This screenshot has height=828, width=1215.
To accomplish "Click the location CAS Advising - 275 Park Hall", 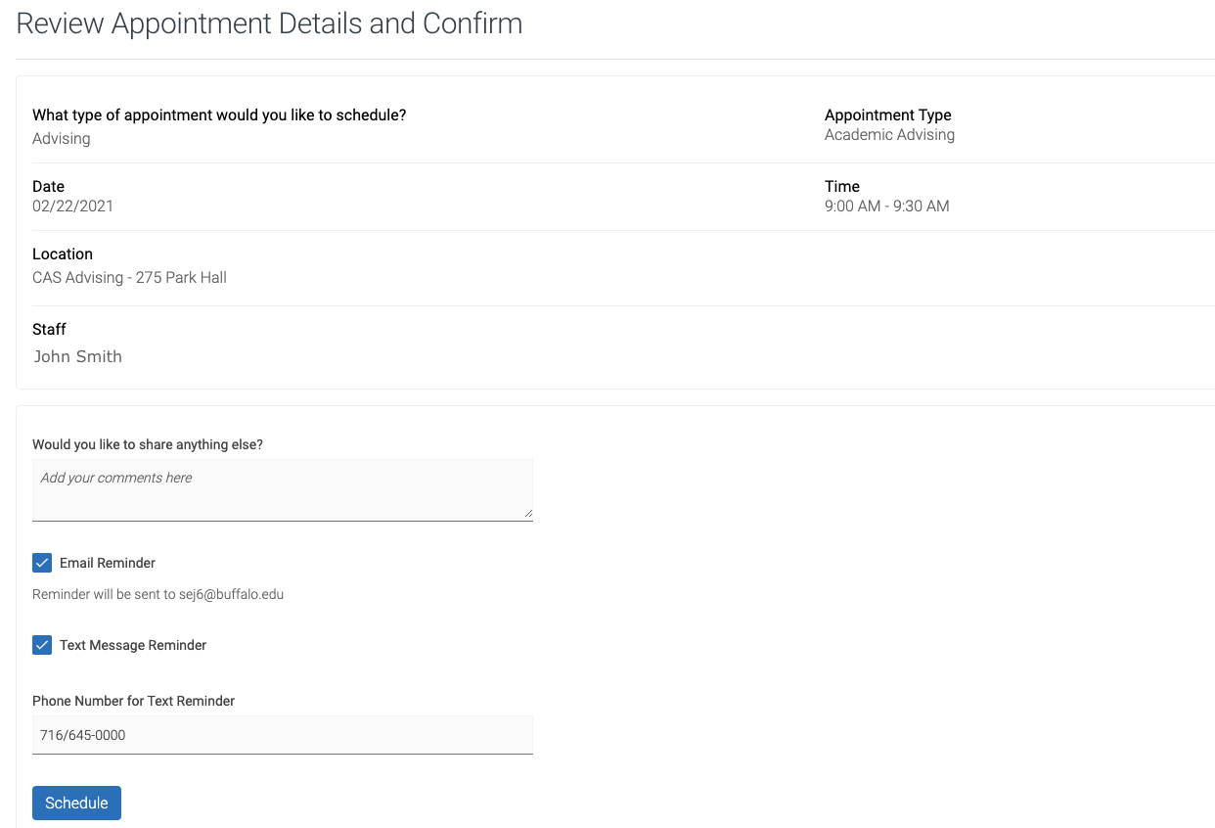I will 129,277.
